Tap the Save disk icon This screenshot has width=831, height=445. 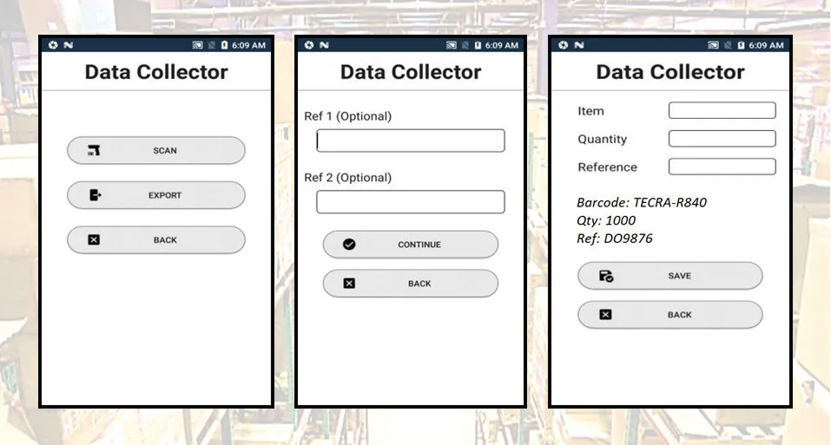point(606,276)
